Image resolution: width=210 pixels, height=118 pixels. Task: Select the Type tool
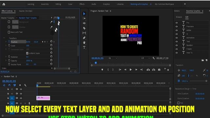(84, 48)
